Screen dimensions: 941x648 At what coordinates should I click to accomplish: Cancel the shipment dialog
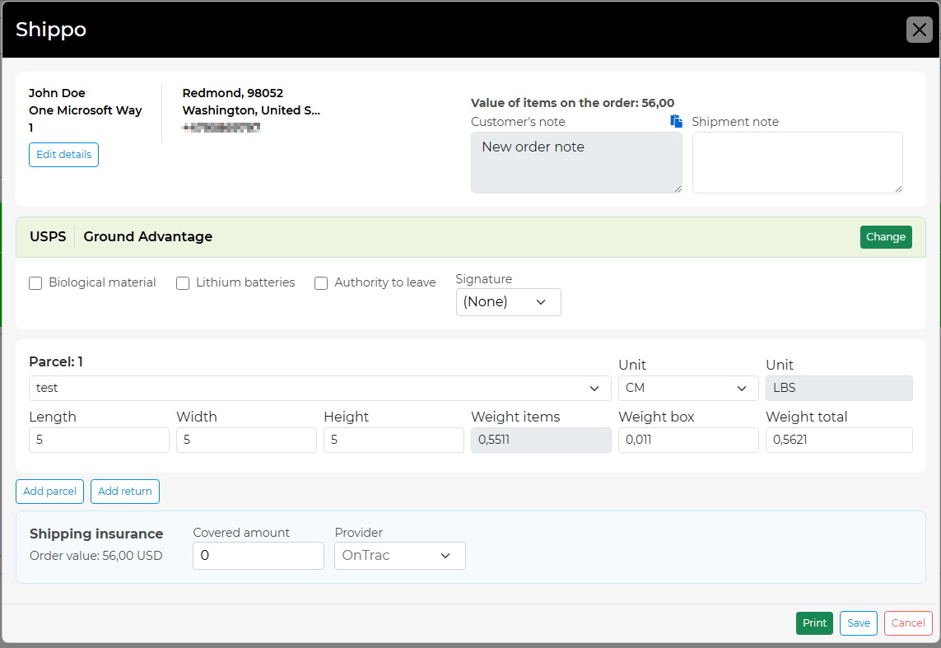tap(907, 623)
